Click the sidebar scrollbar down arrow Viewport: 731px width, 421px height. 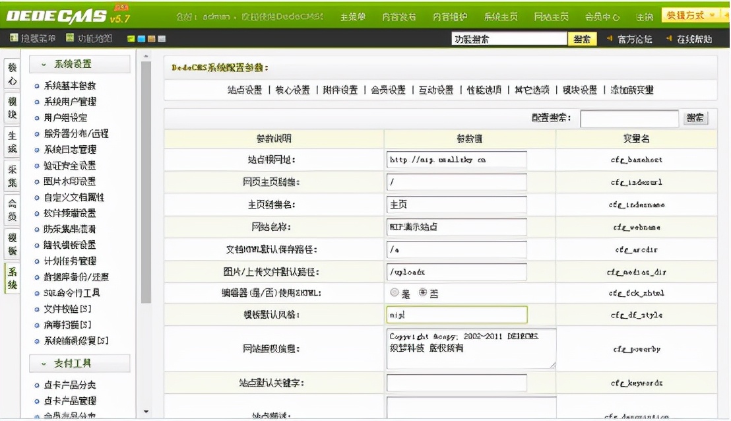[146, 412]
